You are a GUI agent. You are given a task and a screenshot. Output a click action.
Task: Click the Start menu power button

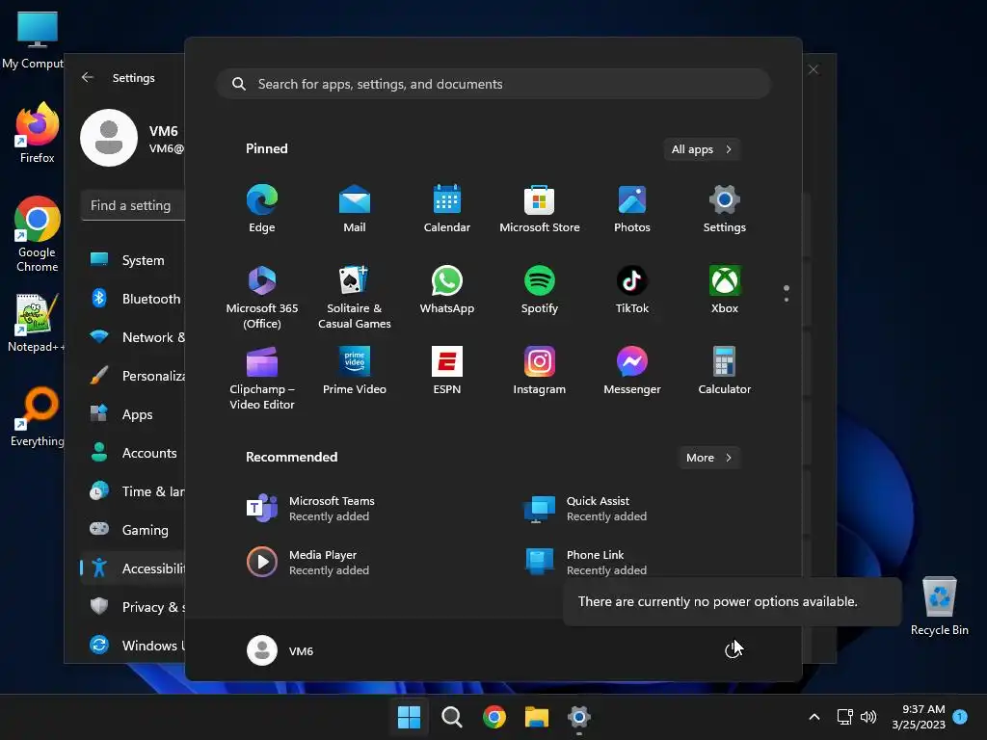point(733,650)
